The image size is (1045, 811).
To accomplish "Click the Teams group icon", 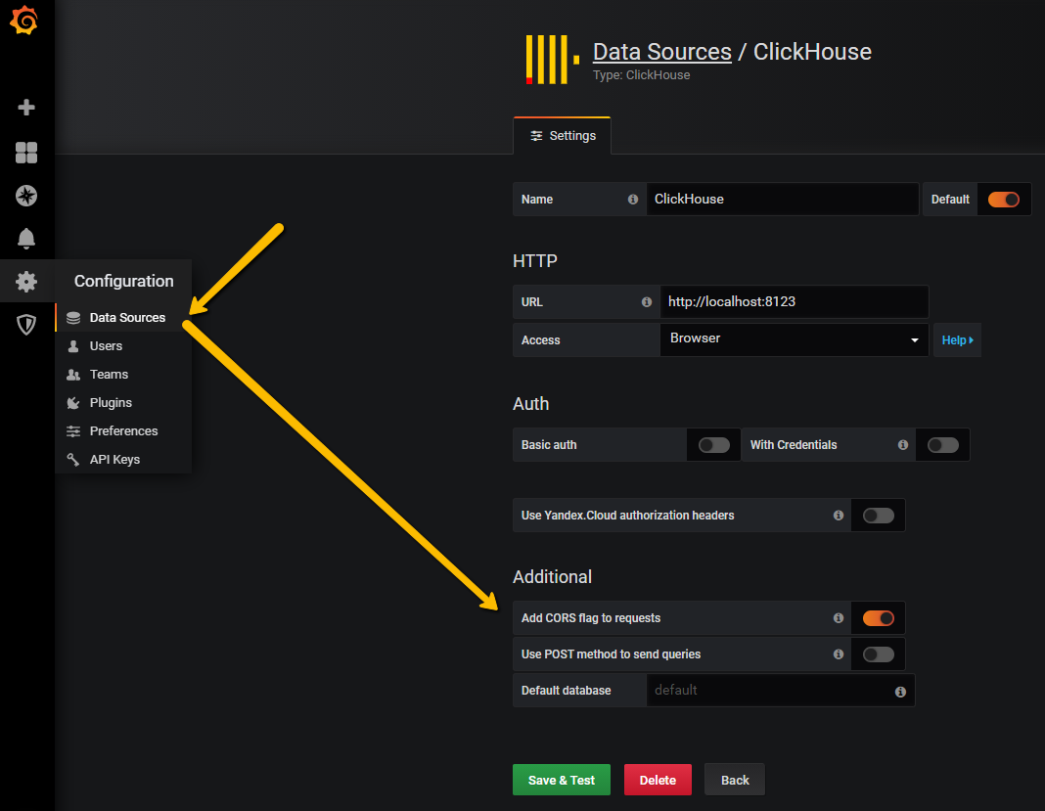I will (x=73, y=375).
